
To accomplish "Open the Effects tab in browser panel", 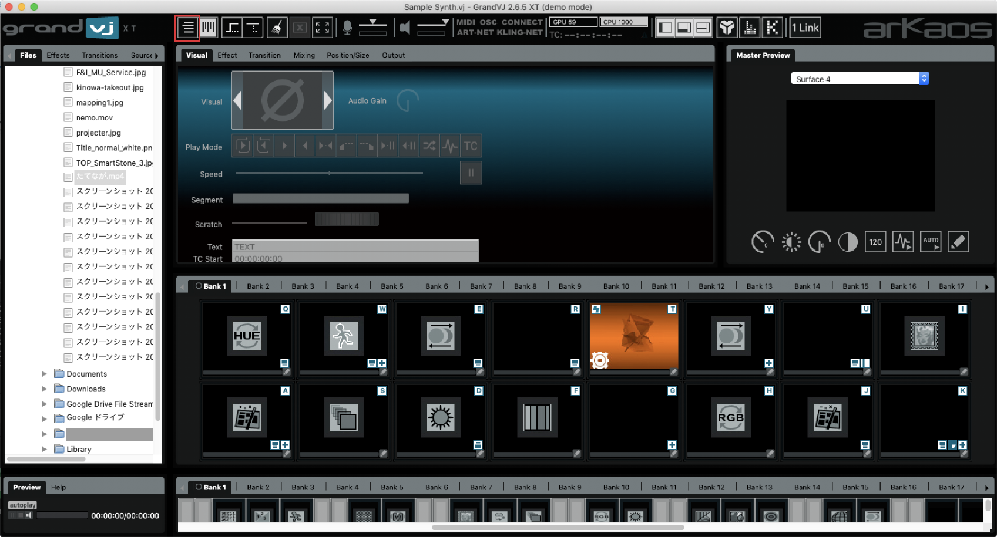I will 58,55.
